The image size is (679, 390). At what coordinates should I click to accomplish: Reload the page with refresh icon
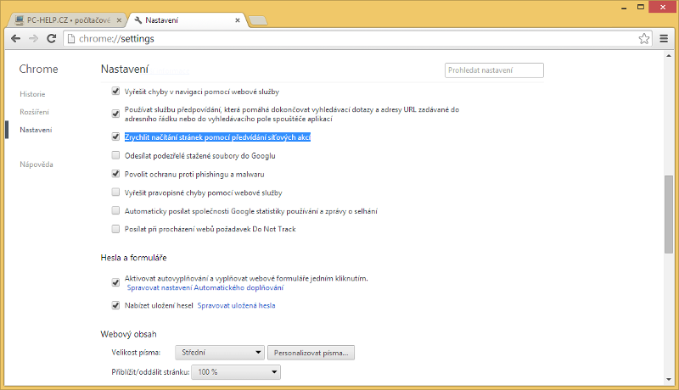click(x=52, y=38)
